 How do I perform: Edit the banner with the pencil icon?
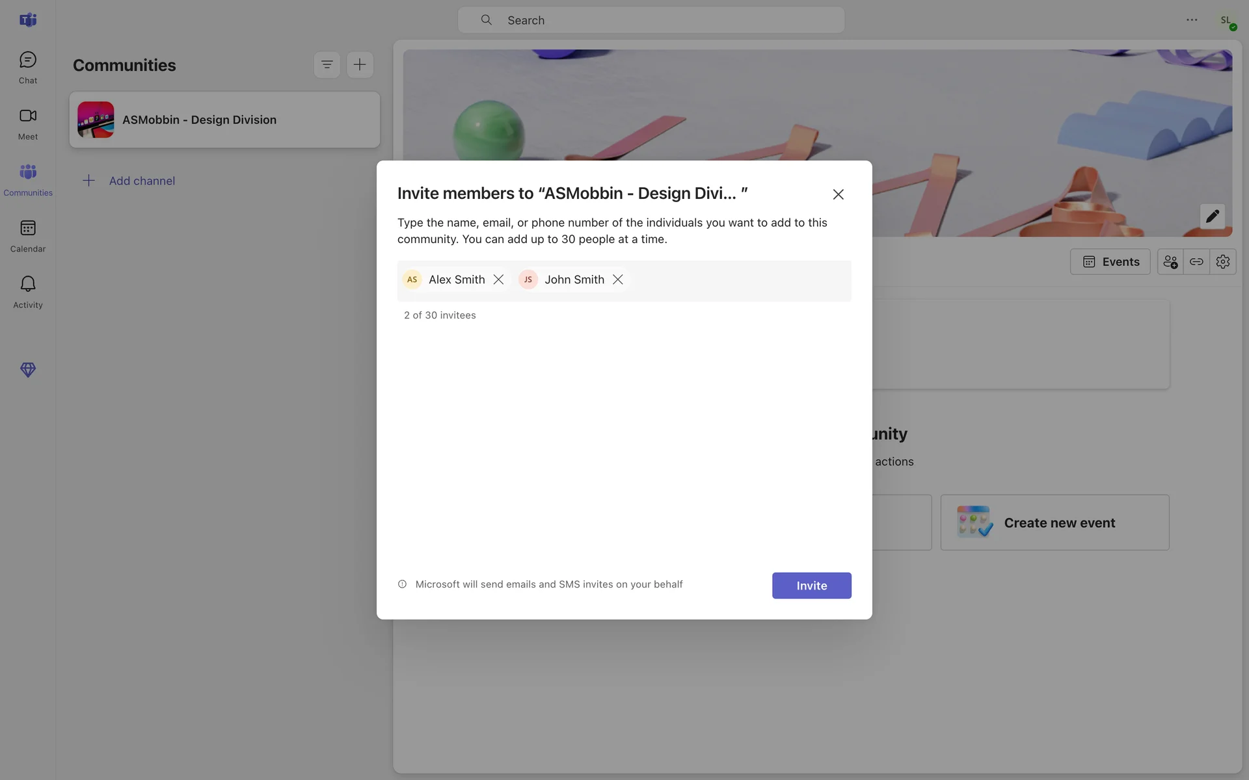[x=1212, y=216]
